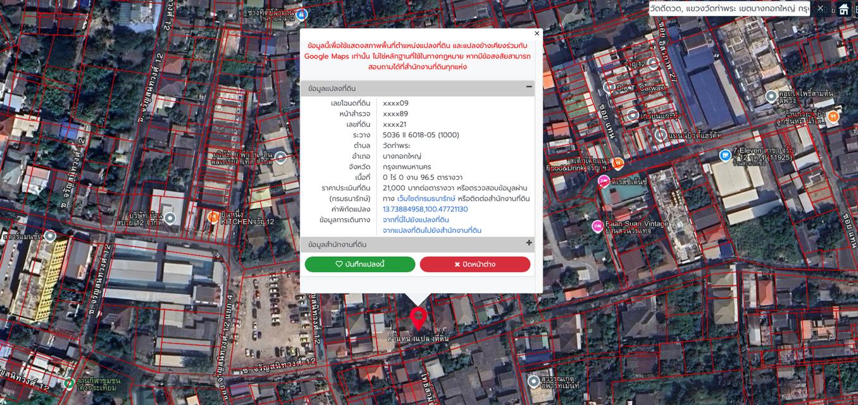This screenshot has height=405, width=858.
Task: Select the 7-Eleven store marker on map
Action: tap(725, 155)
